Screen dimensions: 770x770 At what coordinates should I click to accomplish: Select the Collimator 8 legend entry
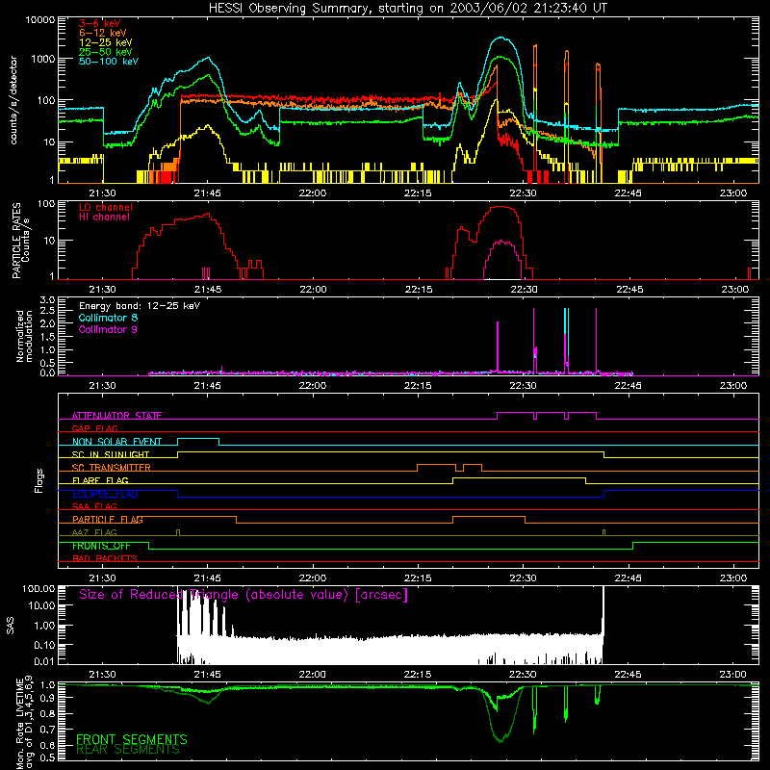[108, 318]
